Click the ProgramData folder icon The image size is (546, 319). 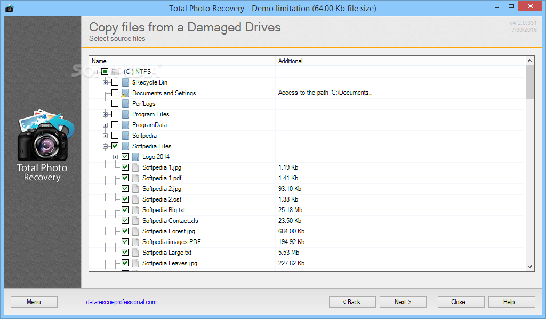[x=125, y=125]
